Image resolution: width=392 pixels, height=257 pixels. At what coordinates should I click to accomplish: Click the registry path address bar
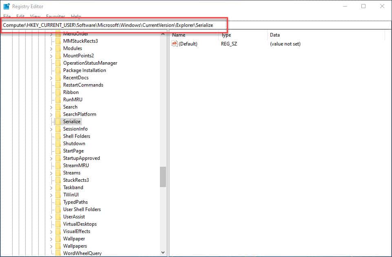pos(196,25)
